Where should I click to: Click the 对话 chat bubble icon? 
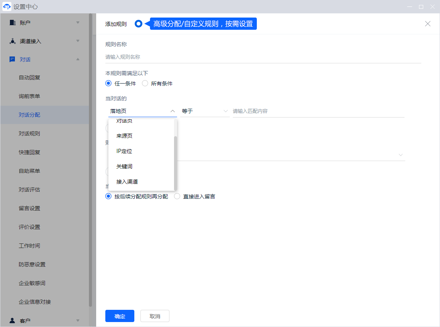[x=12, y=59]
